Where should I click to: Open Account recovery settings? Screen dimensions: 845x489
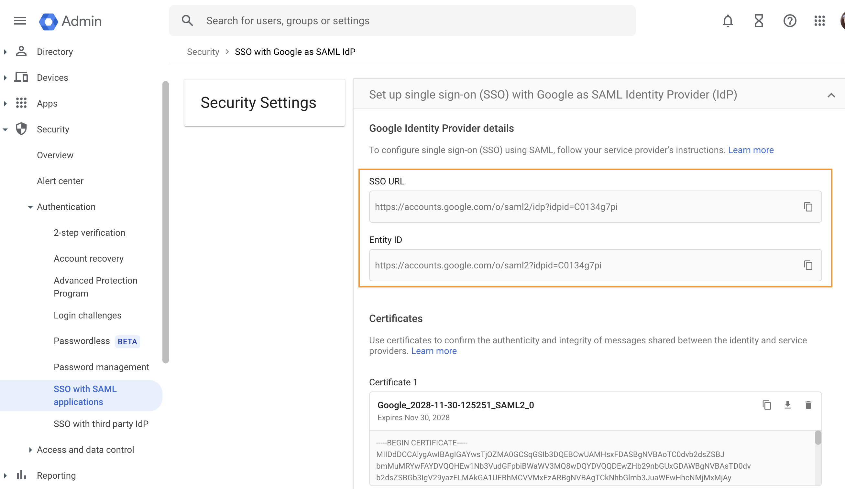click(x=89, y=258)
